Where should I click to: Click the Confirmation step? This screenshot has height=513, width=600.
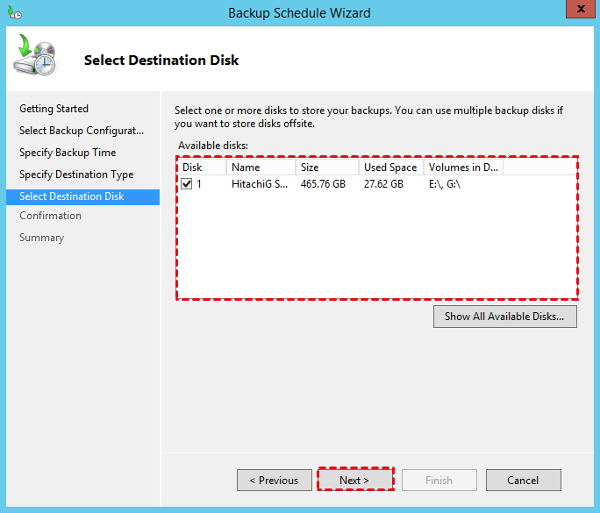pos(50,216)
